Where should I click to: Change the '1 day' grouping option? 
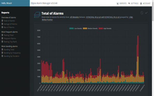tap(131, 17)
